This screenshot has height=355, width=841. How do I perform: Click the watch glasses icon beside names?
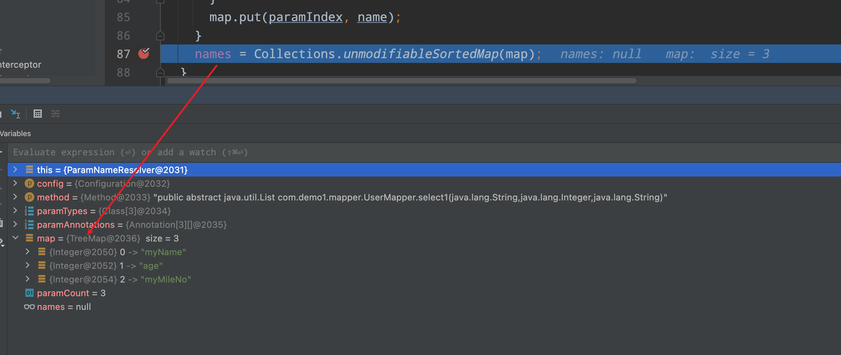[29, 307]
